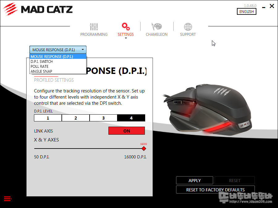Minimize the Mad Catz window
The width and height of the screenshot is (278, 208).
point(264,7)
